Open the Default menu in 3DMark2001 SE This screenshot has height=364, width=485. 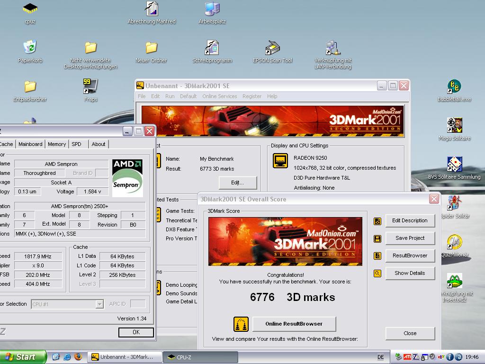188,96
